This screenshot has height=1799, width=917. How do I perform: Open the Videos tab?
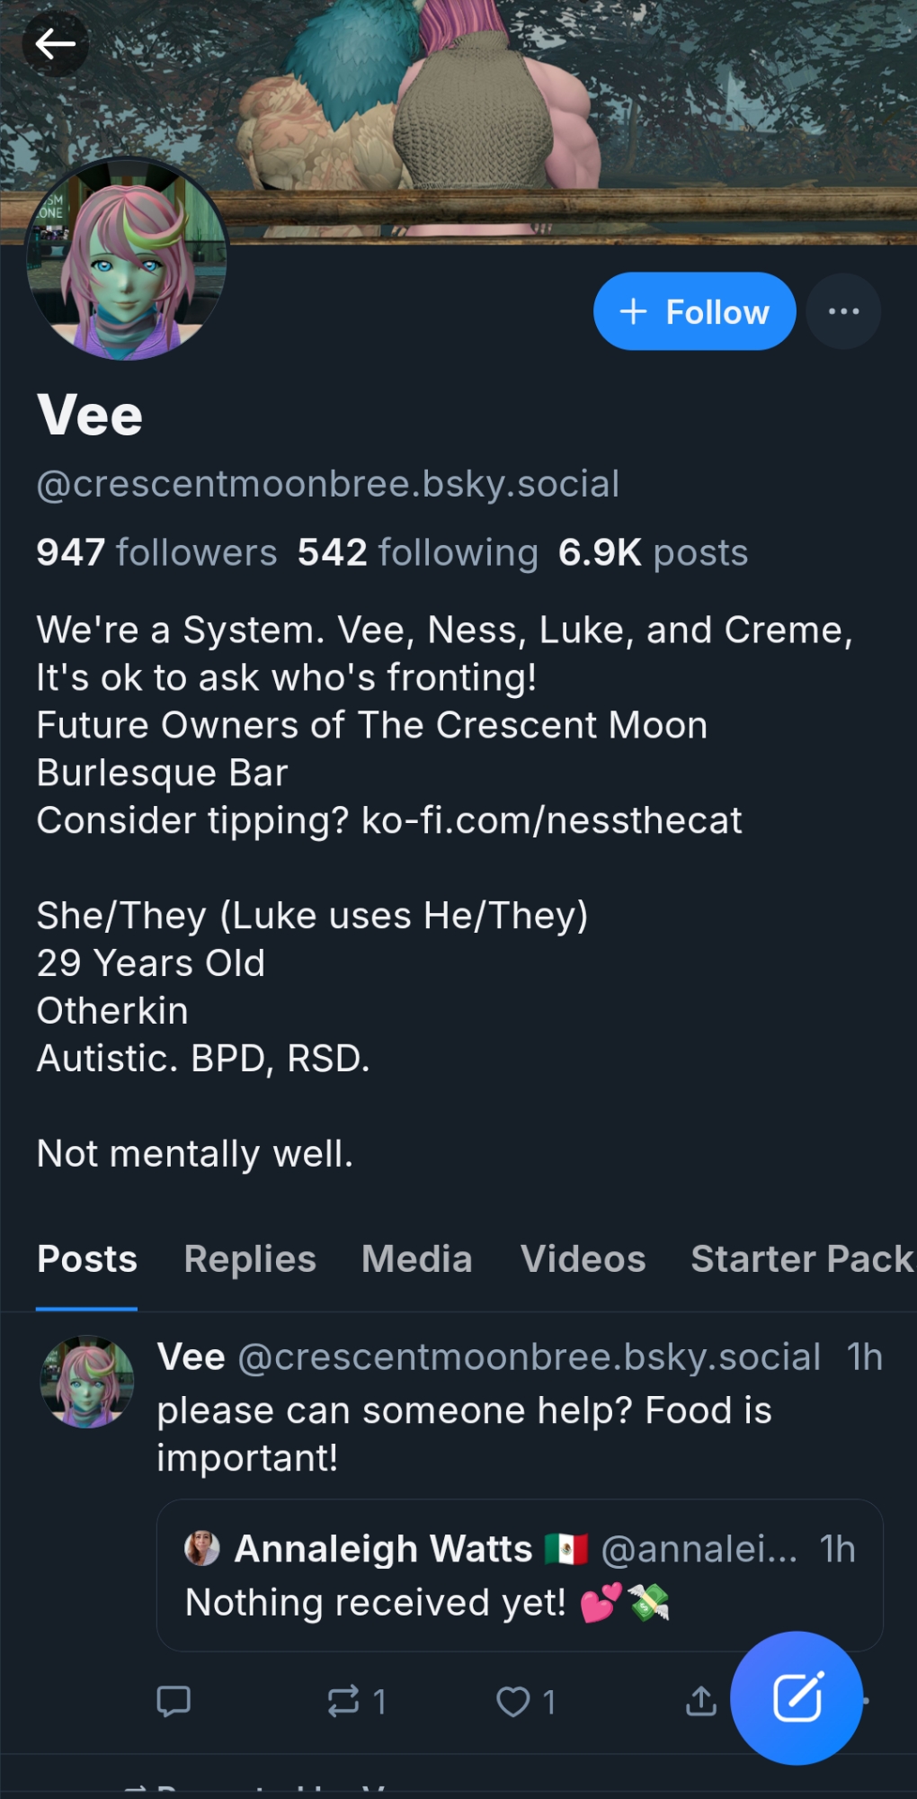(583, 1259)
